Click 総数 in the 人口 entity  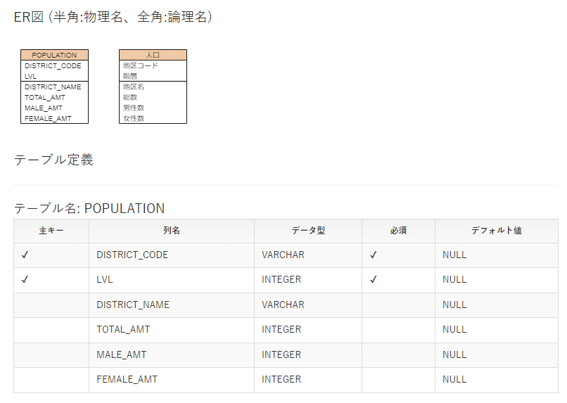click(130, 97)
